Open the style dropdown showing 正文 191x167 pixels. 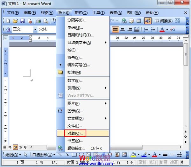[x=35, y=29]
